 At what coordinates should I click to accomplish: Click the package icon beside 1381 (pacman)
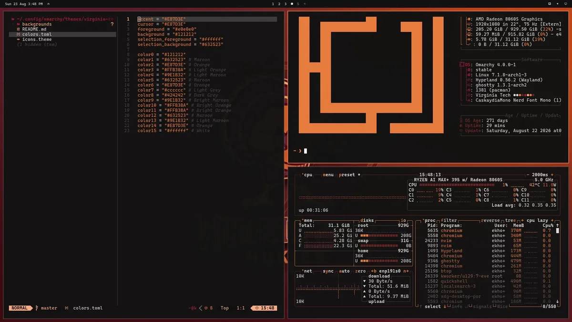tap(470, 90)
